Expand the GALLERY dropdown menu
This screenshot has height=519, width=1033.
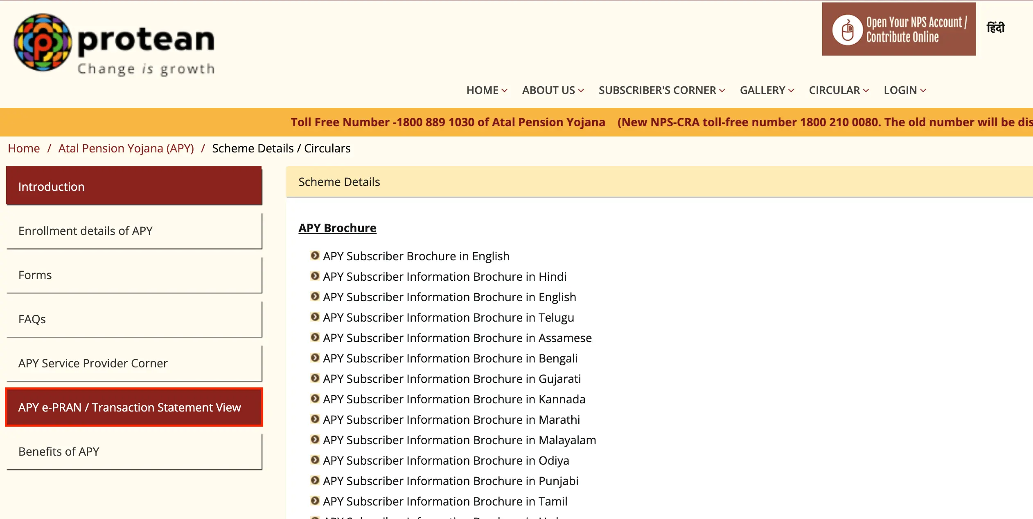(x=767, y=90)
